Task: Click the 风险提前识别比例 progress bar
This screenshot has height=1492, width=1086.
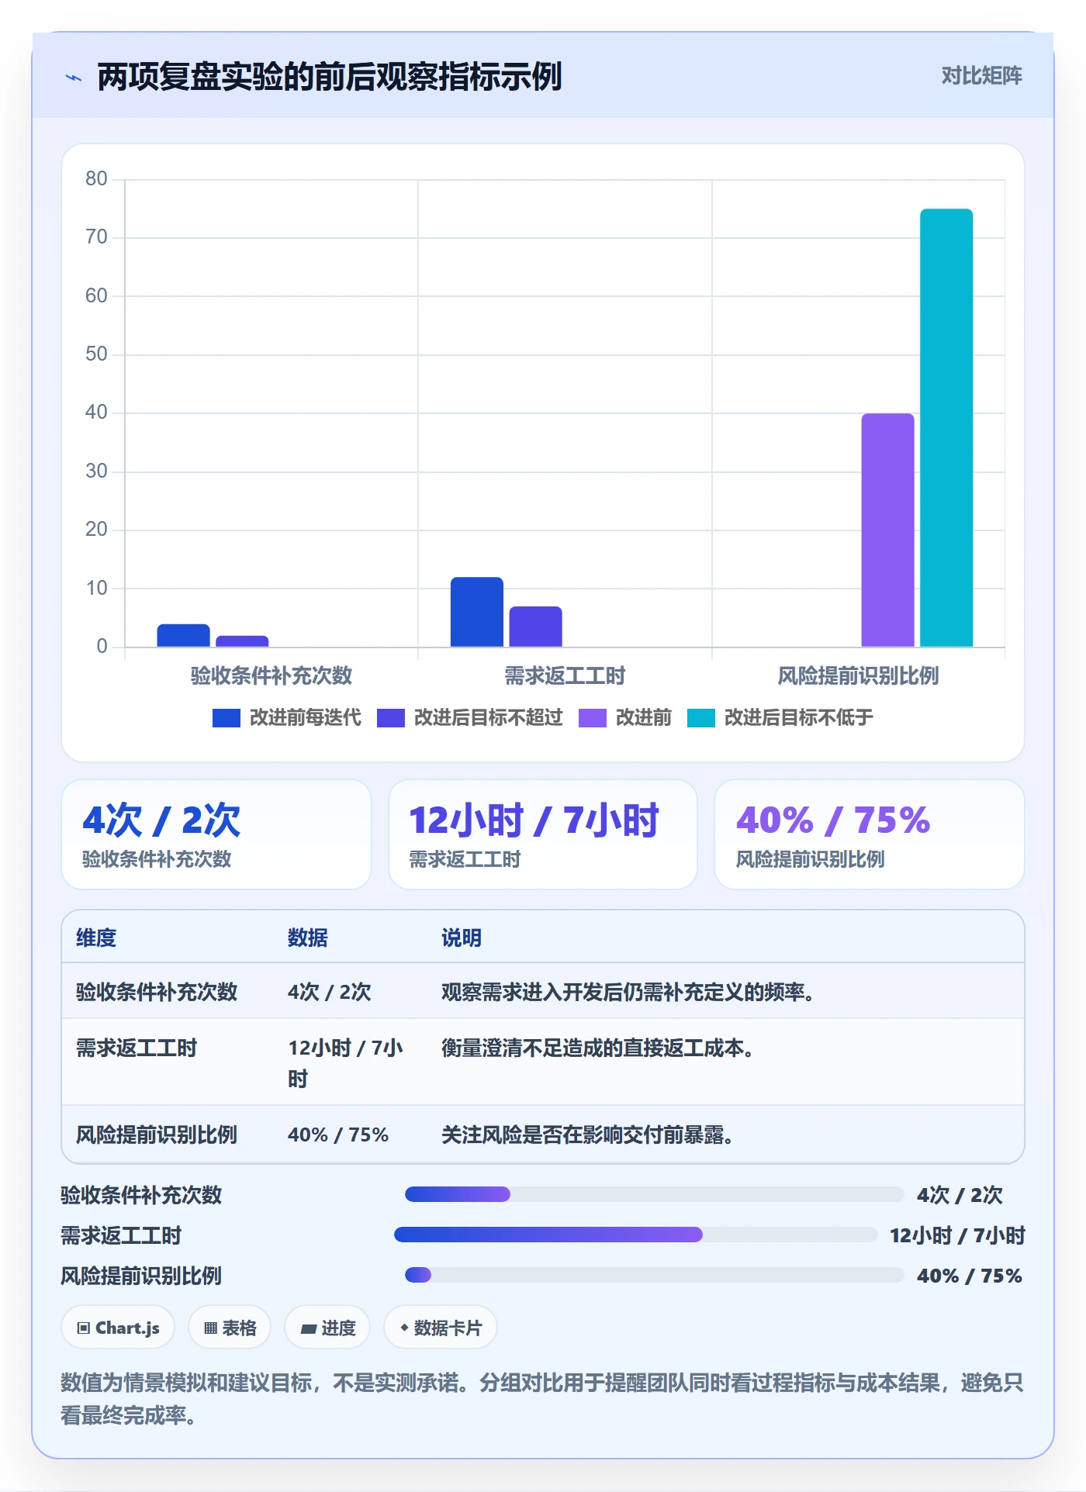Action: pos(655,1275)
